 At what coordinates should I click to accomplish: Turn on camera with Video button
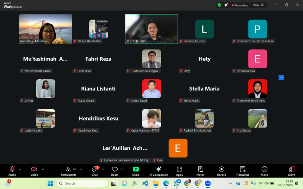34,170
